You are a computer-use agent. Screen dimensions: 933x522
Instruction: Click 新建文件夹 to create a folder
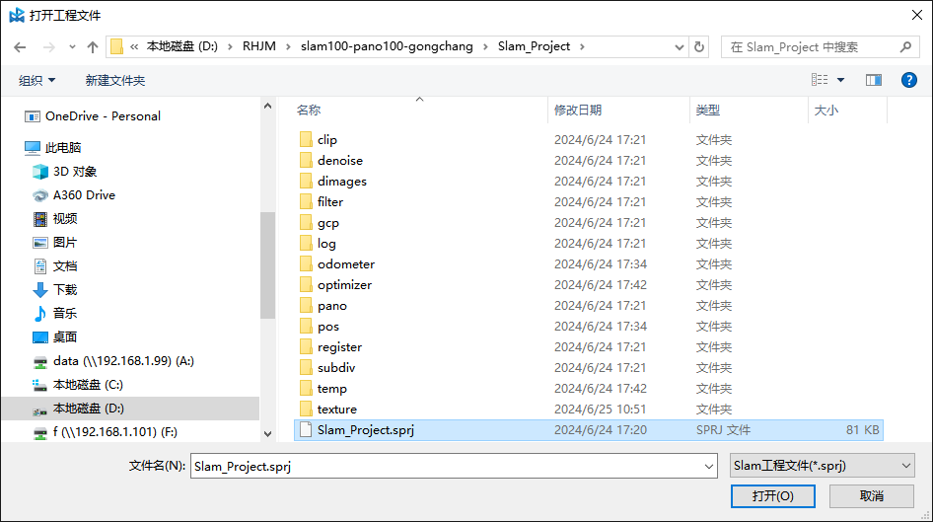coord(114,80)
